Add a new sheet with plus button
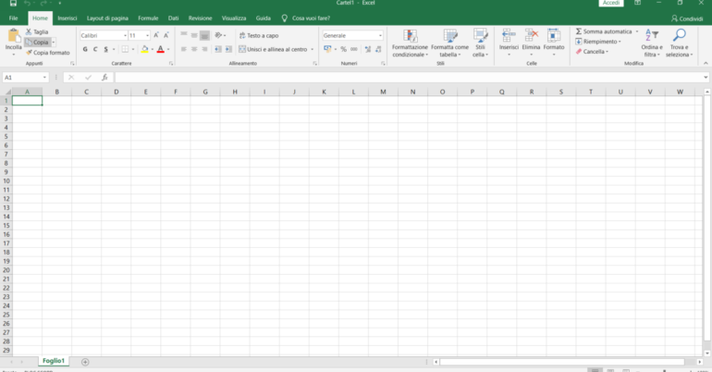712x372 pixels. pyautogui.click(x=85, y=362)
